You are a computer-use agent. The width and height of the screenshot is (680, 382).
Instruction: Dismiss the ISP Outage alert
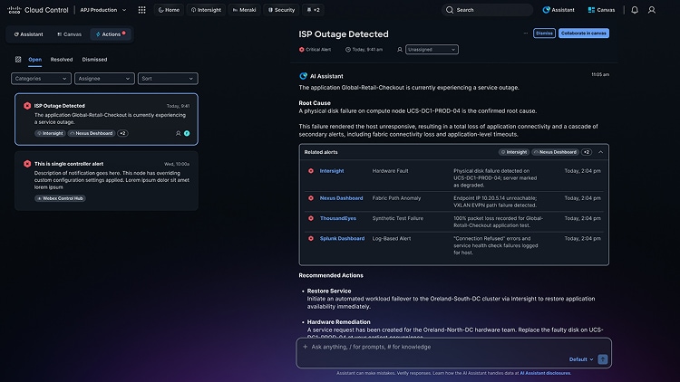pos(544,33)
